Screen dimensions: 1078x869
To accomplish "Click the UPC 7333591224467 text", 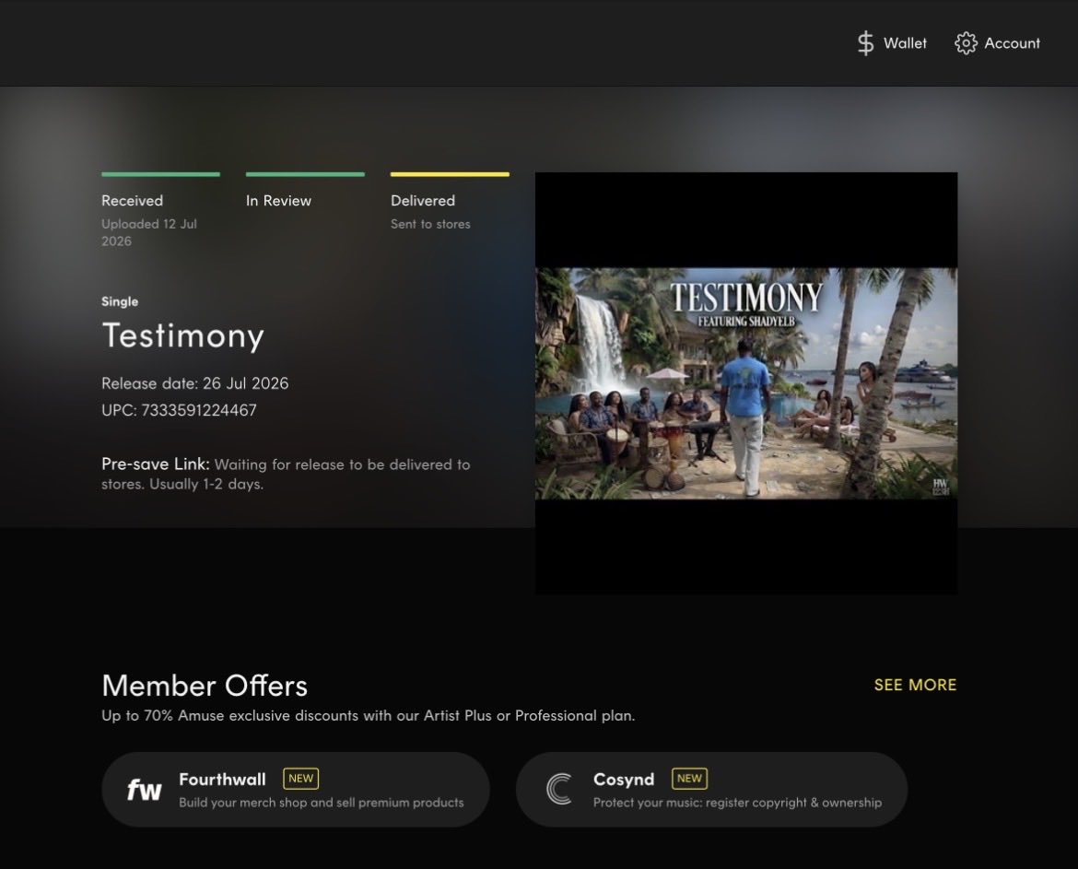I will coord(180,410).
